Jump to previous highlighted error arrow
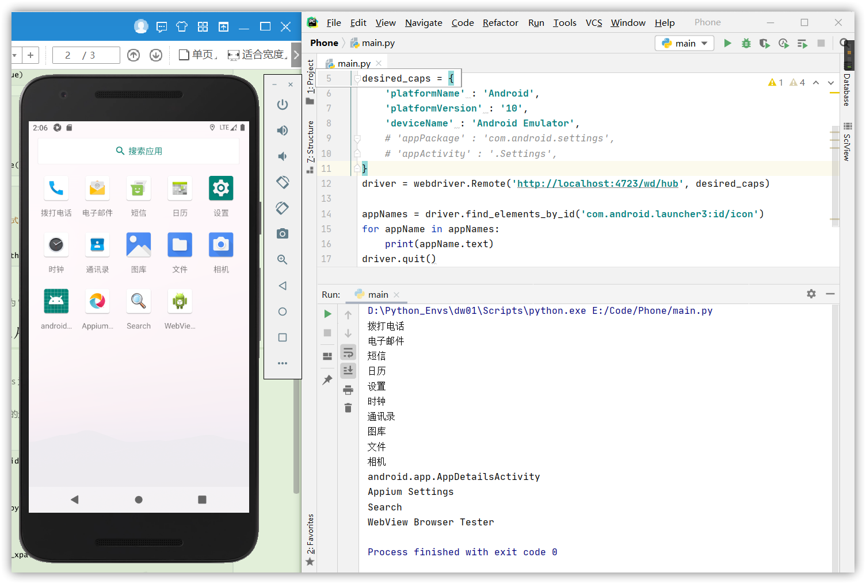The width and height of the screenshot is (866, 584). [816, 83]
